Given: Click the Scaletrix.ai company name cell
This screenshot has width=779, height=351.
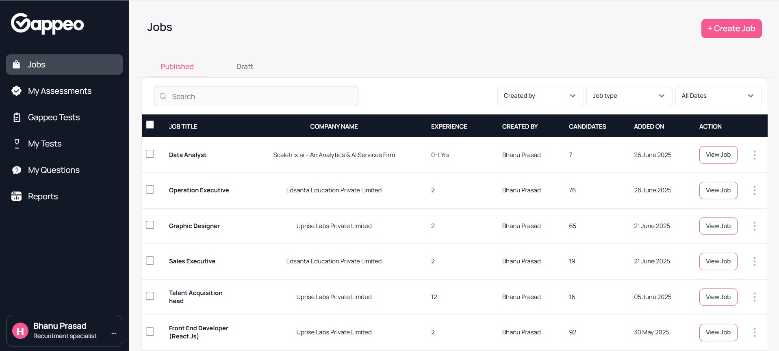Looking at the screenshot, I should [x=334, y=155].
